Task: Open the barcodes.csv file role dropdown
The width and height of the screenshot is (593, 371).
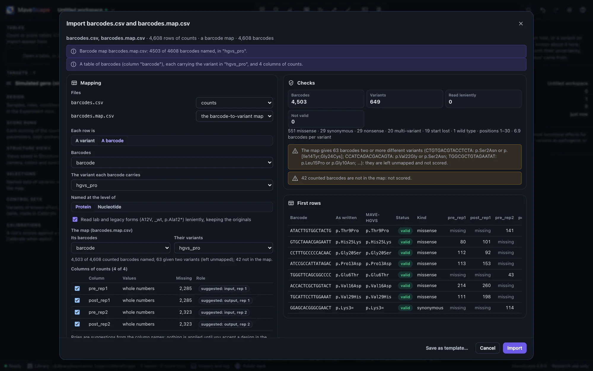Action: pyautogui.click(x=234, y=103)
